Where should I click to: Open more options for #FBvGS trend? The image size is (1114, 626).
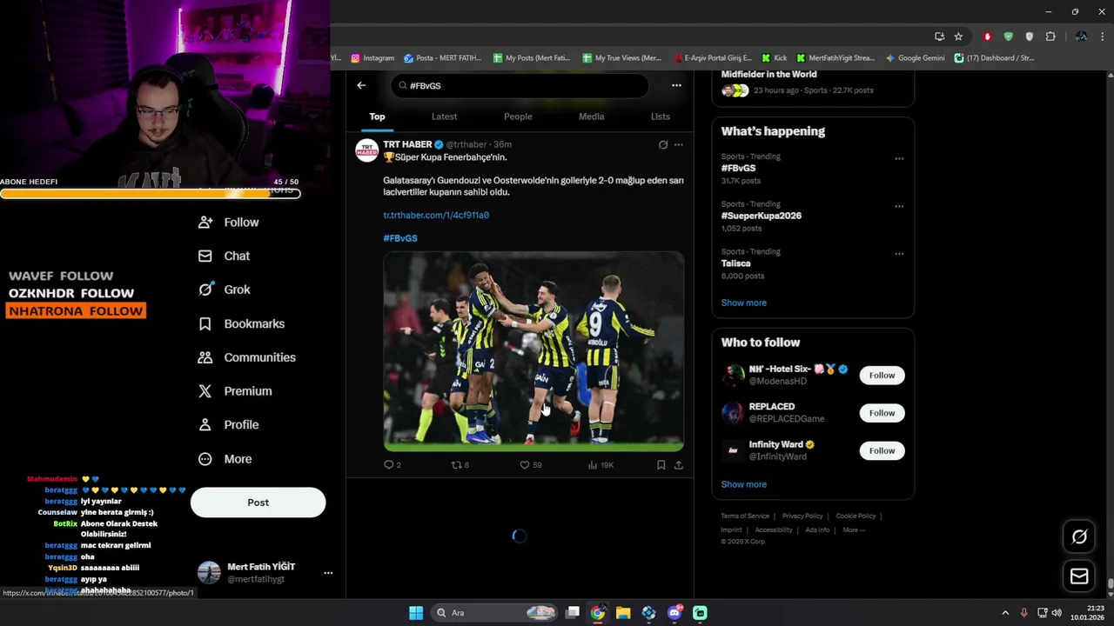[899, 159]
